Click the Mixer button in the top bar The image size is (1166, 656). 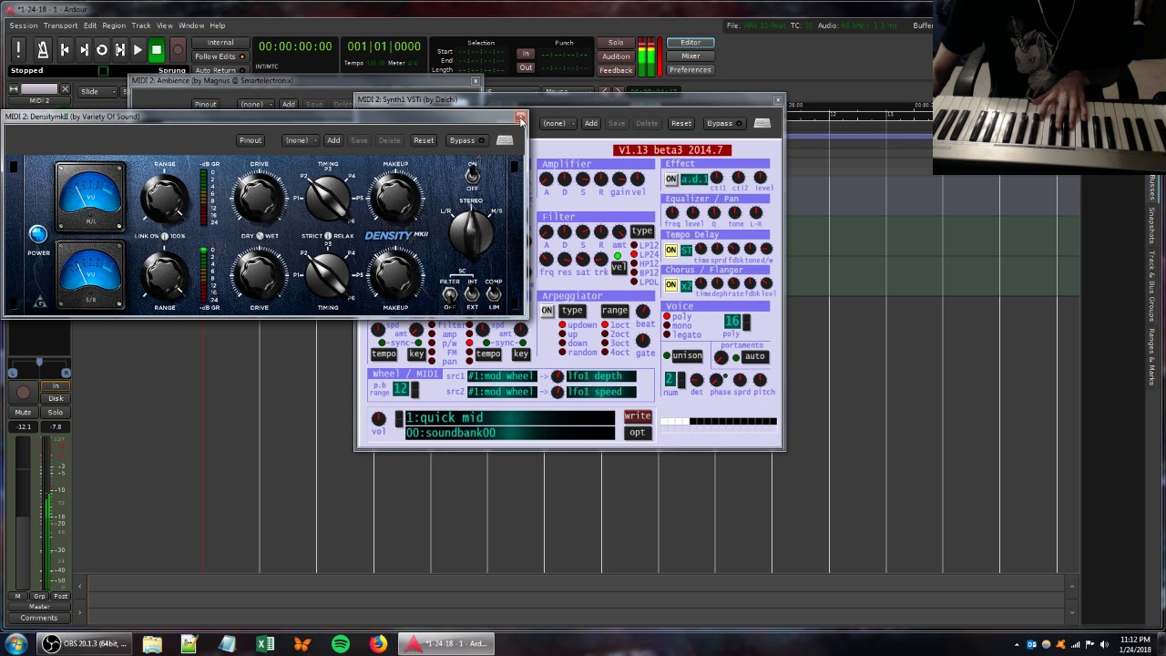click(x=690, y=56)
